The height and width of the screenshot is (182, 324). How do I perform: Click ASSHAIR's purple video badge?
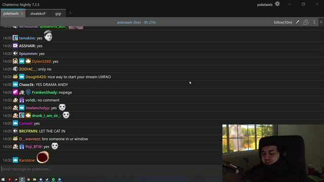coord(15,45)
